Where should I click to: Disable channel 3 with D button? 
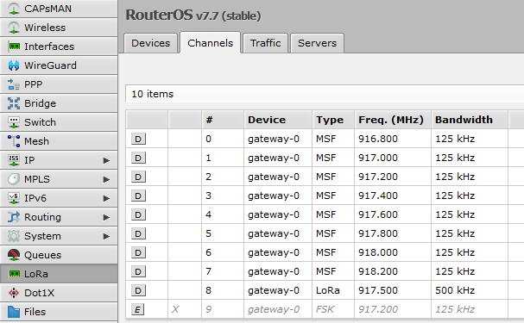click(138, 196)
